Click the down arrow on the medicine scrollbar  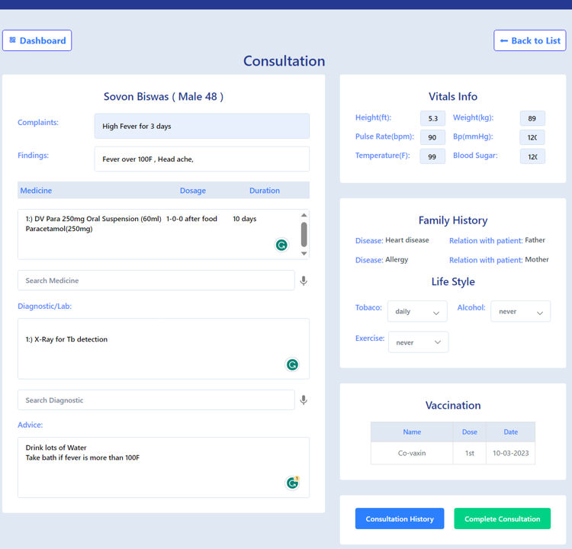coord(304,253)
